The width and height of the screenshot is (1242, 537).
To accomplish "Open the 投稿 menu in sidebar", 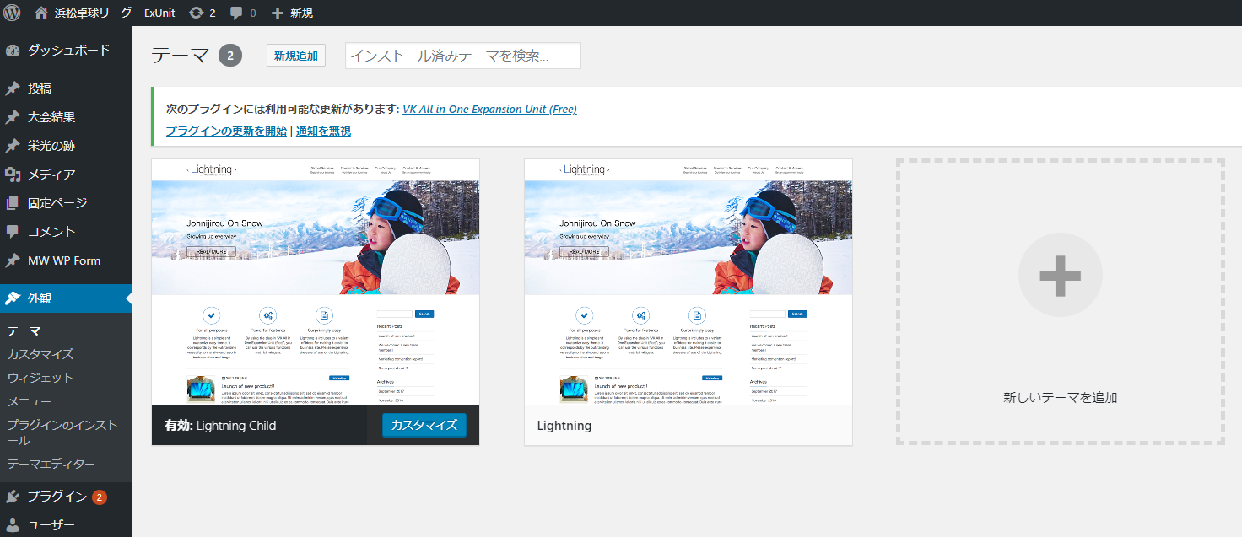I will [40, 89].
